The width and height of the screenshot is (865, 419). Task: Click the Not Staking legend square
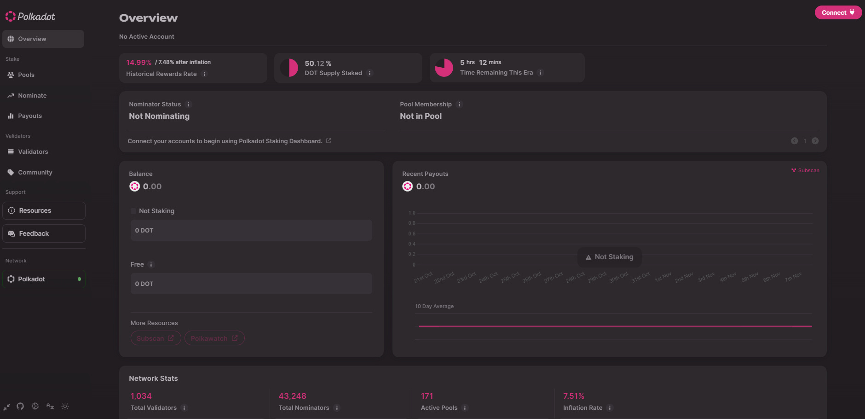(x=133, y=211)
